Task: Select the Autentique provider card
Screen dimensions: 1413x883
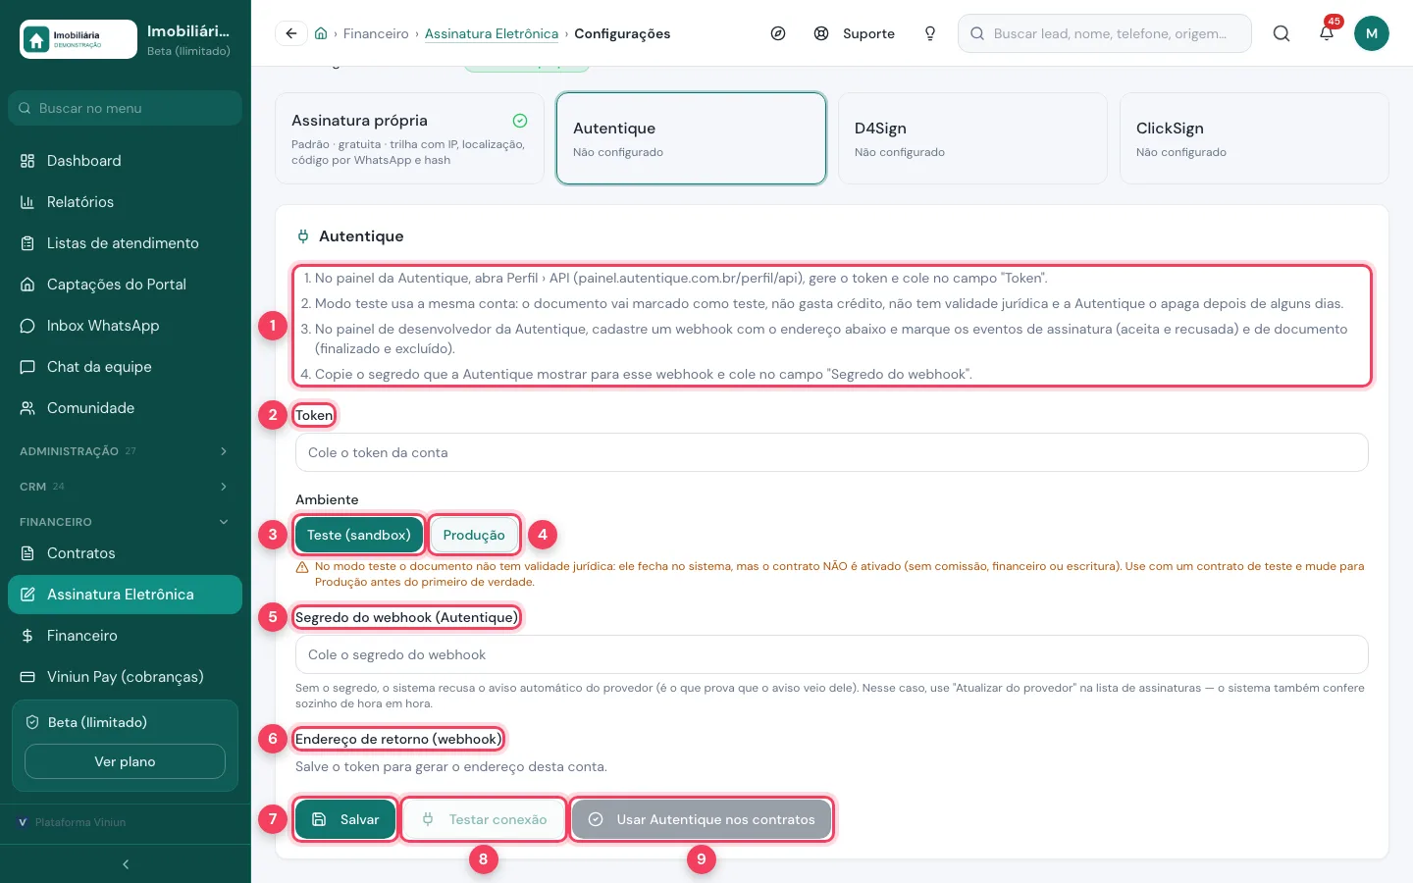Action: [x=691, y=138]
